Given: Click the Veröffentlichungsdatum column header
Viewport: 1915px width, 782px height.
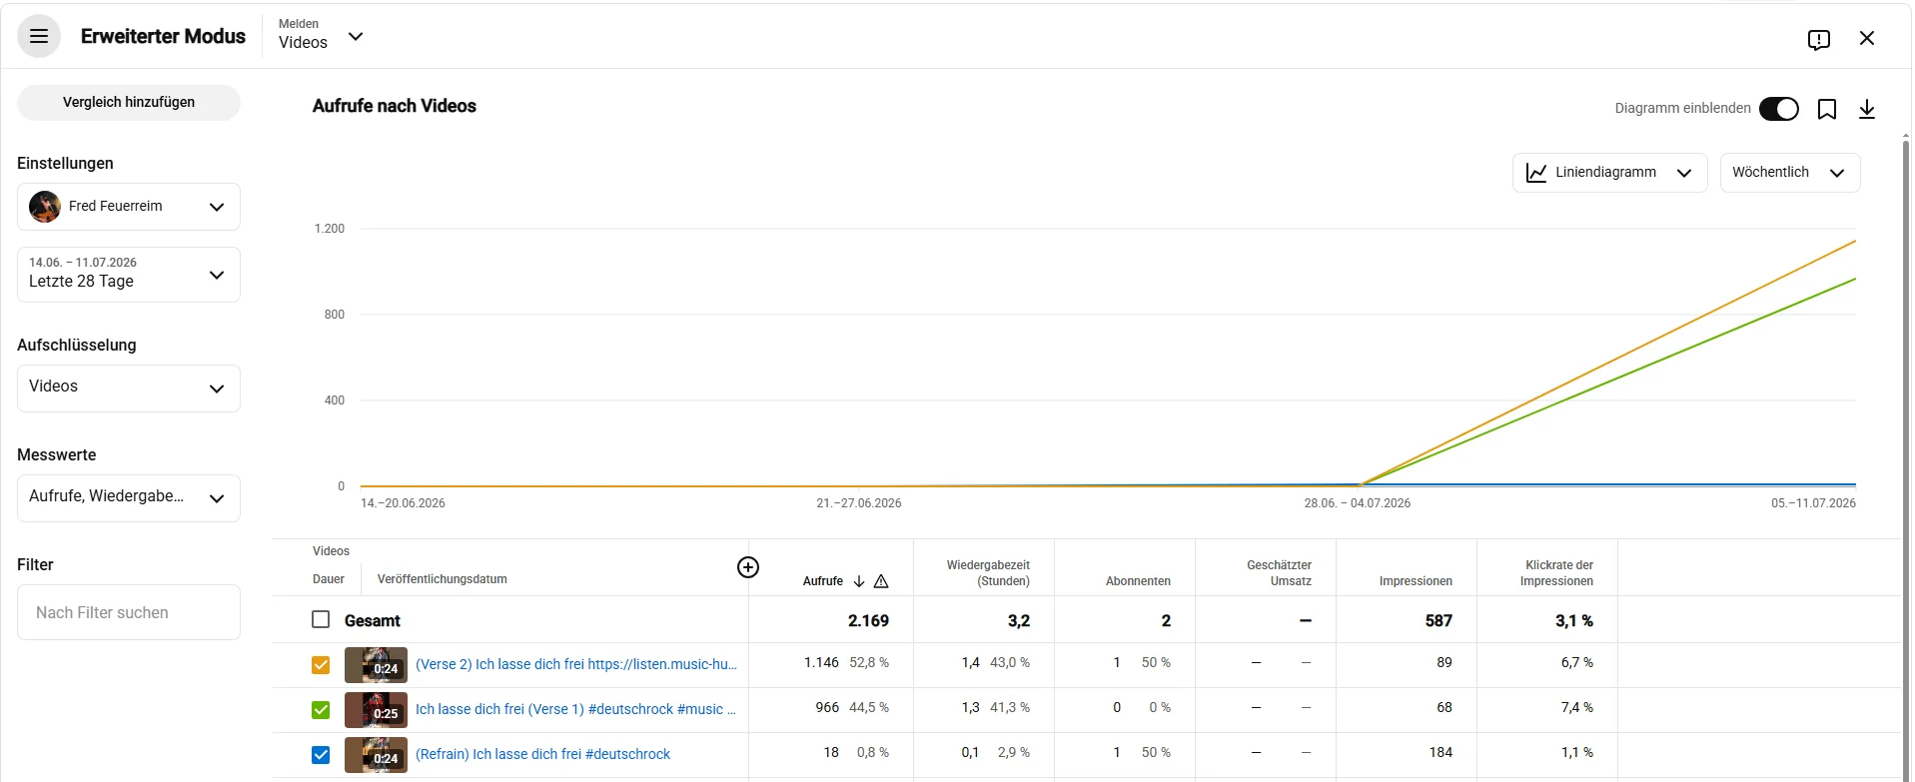Looking at the screenshot, I should pyautogui.click(x=443, y=579).
